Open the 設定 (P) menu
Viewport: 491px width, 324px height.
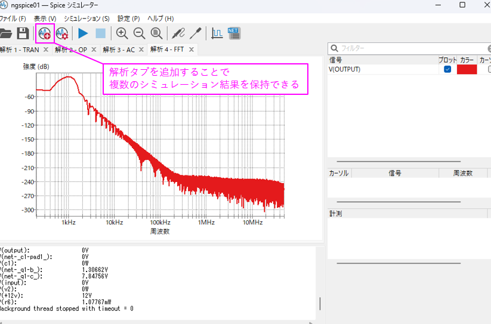click(x=128, y=18)
